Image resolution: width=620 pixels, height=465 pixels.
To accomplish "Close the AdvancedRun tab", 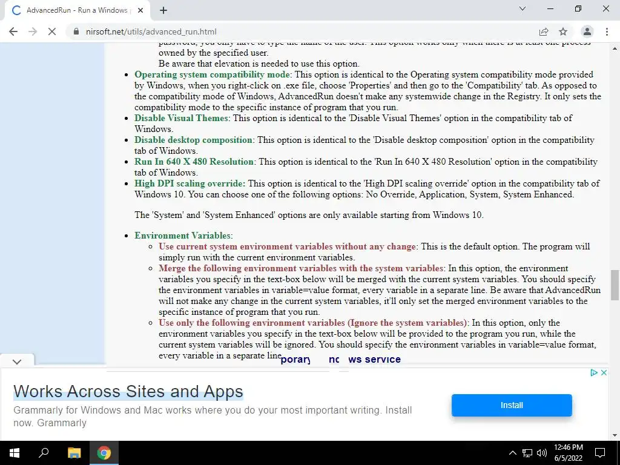I will point(140,10).
